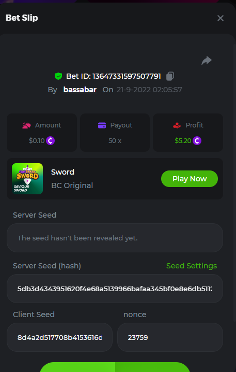The image size is (236, 372).
Task: Click the Profit currency coin icon
Action: [197, 141]
